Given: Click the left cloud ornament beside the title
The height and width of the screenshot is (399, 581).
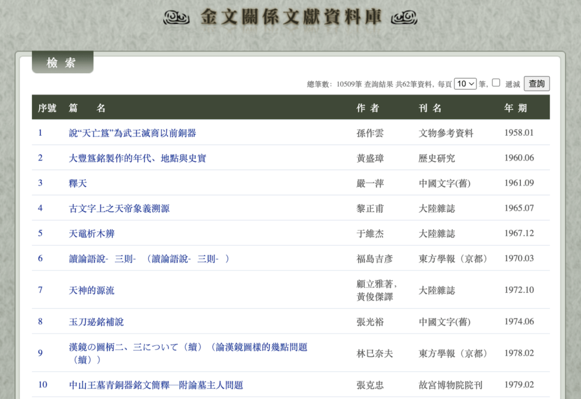Looking at the screenshot, I should [176, 18].
